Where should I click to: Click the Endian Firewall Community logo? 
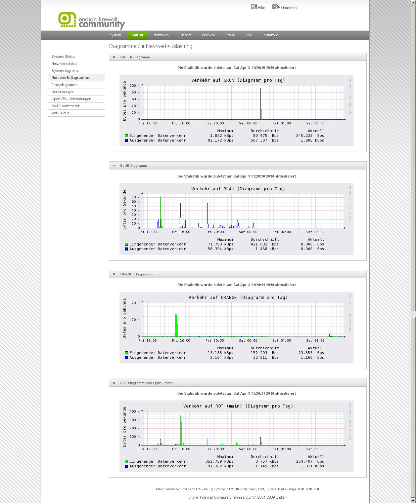tap(91, 21)
